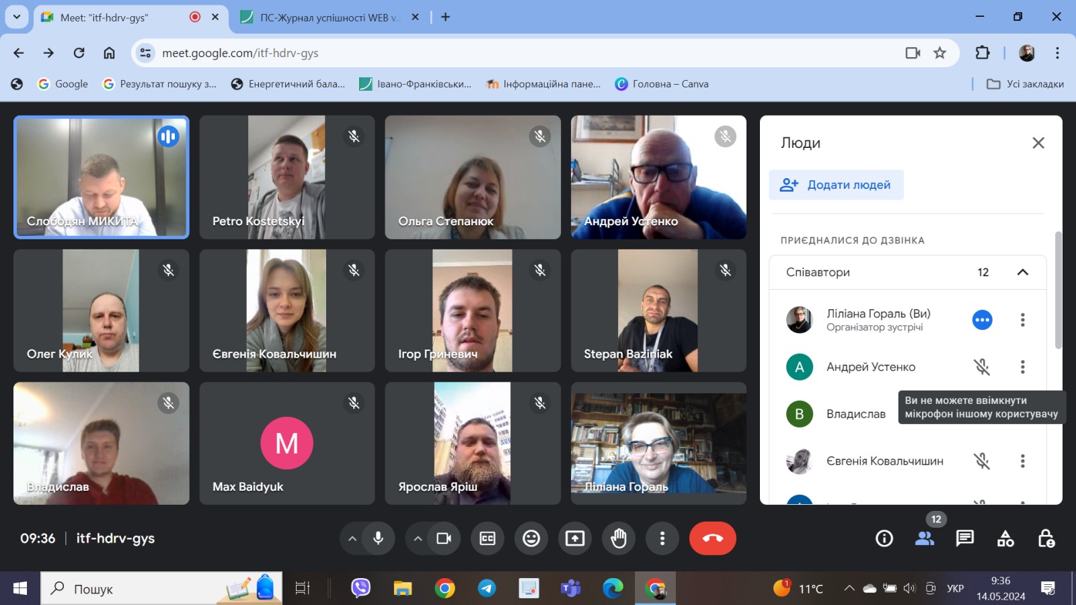This screenshot has width=1076, height=605.
Task: Open the activities shapes icon
Action: click(x=1005, y=538)
